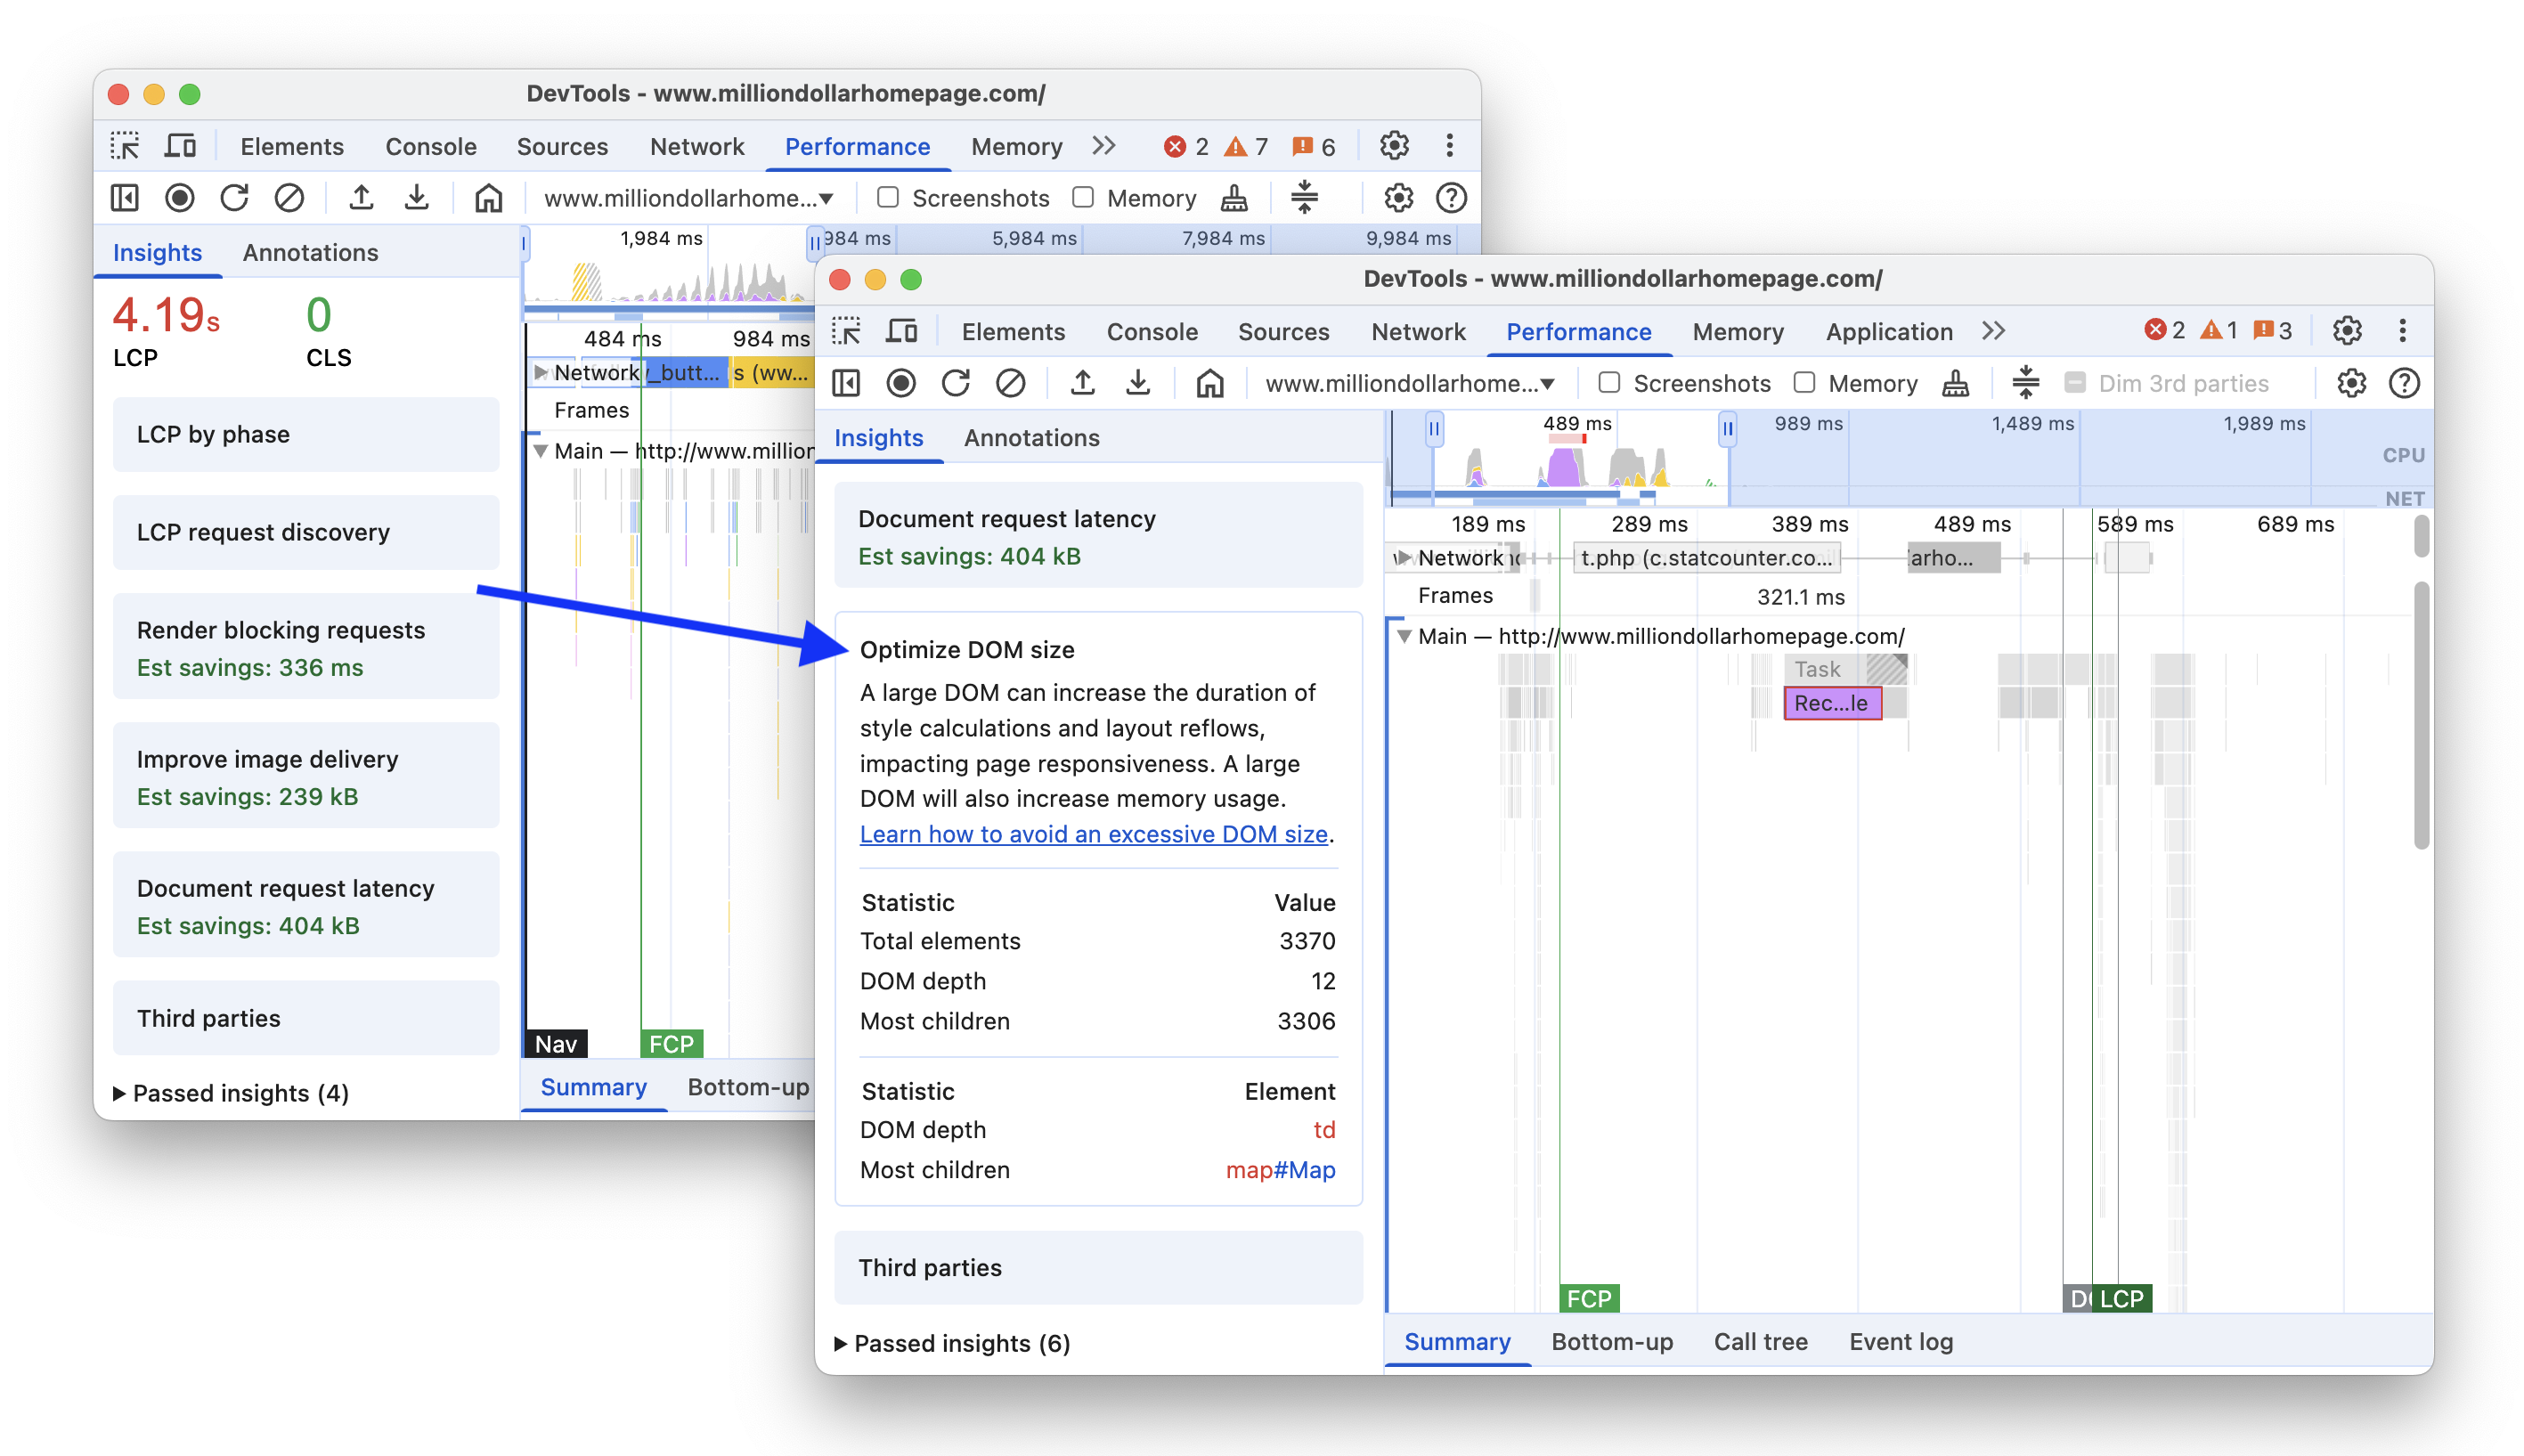Click the Optimize DOM size insight row
The height and width of the screenshot is (1456, 2524).
[965, 648]
